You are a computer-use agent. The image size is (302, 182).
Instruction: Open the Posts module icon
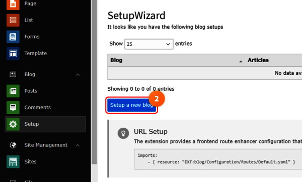click(13, 91)
